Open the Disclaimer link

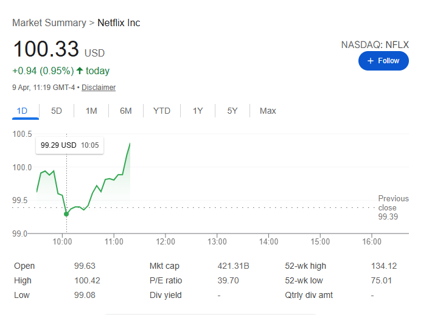(99, 88)
